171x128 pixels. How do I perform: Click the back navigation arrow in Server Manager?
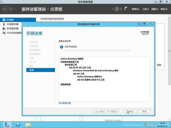pos(5,9)
